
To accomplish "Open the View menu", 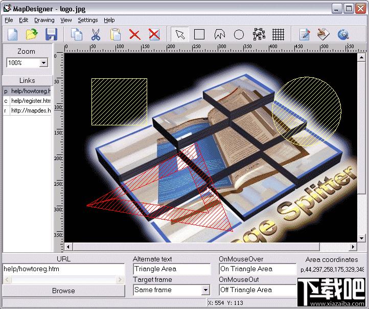I will click(66, 20).
